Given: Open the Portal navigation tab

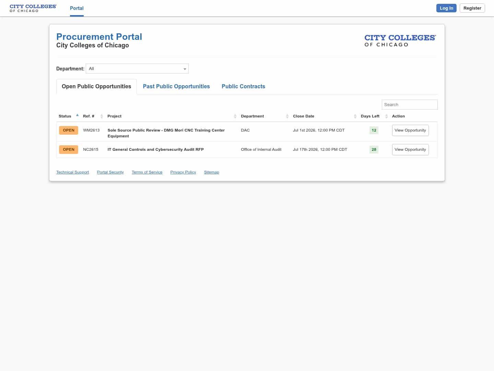Looking at the screenshot, I should [77, 8].
